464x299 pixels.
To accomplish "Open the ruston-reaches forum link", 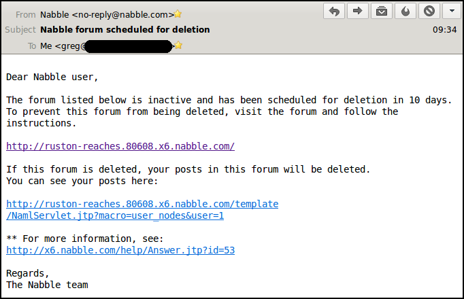I will coord(120,146).
